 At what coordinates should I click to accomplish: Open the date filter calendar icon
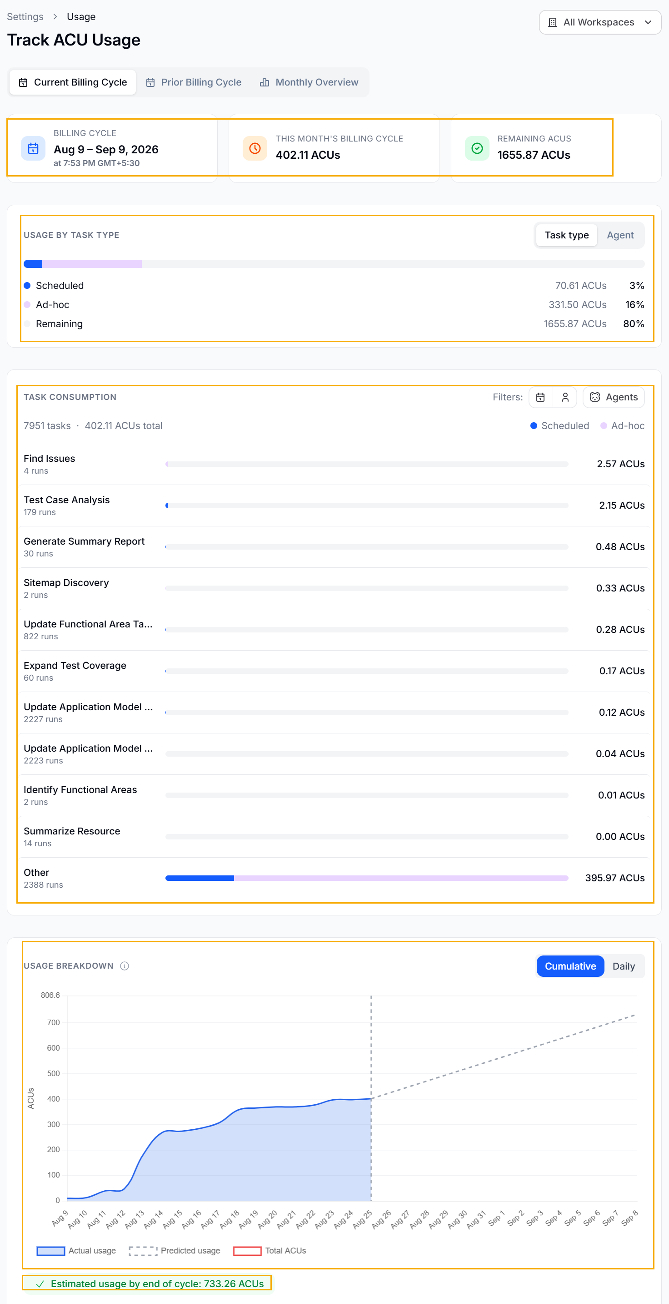540,397
